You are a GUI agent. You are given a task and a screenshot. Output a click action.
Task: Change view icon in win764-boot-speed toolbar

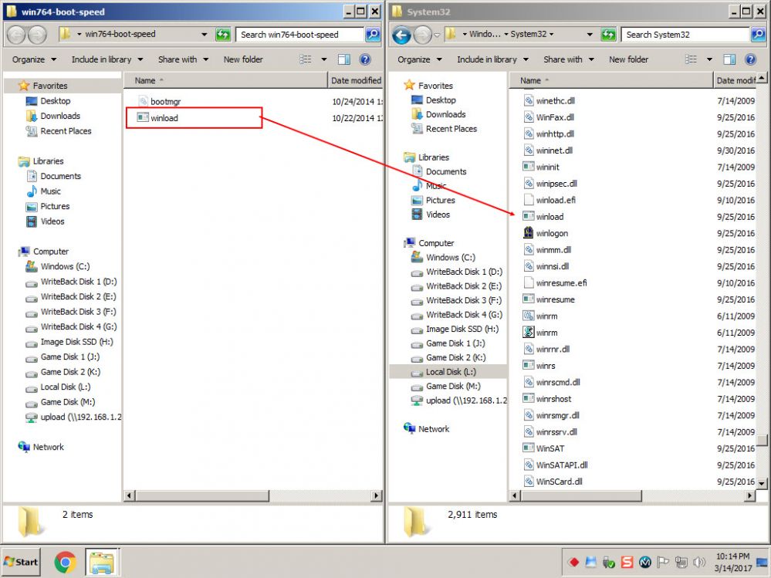[306, 59]
